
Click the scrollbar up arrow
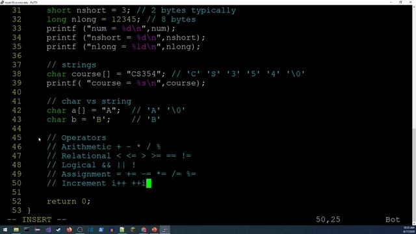(414, 7)
